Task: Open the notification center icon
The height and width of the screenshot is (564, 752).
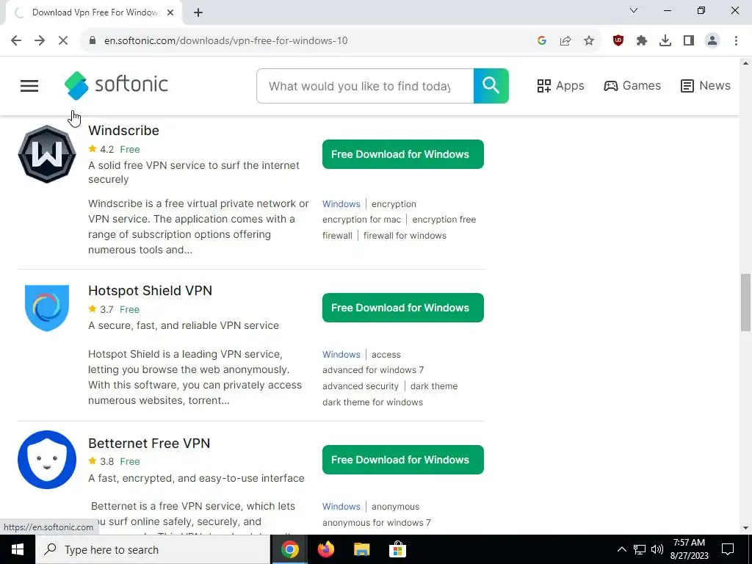Action: 728,549
